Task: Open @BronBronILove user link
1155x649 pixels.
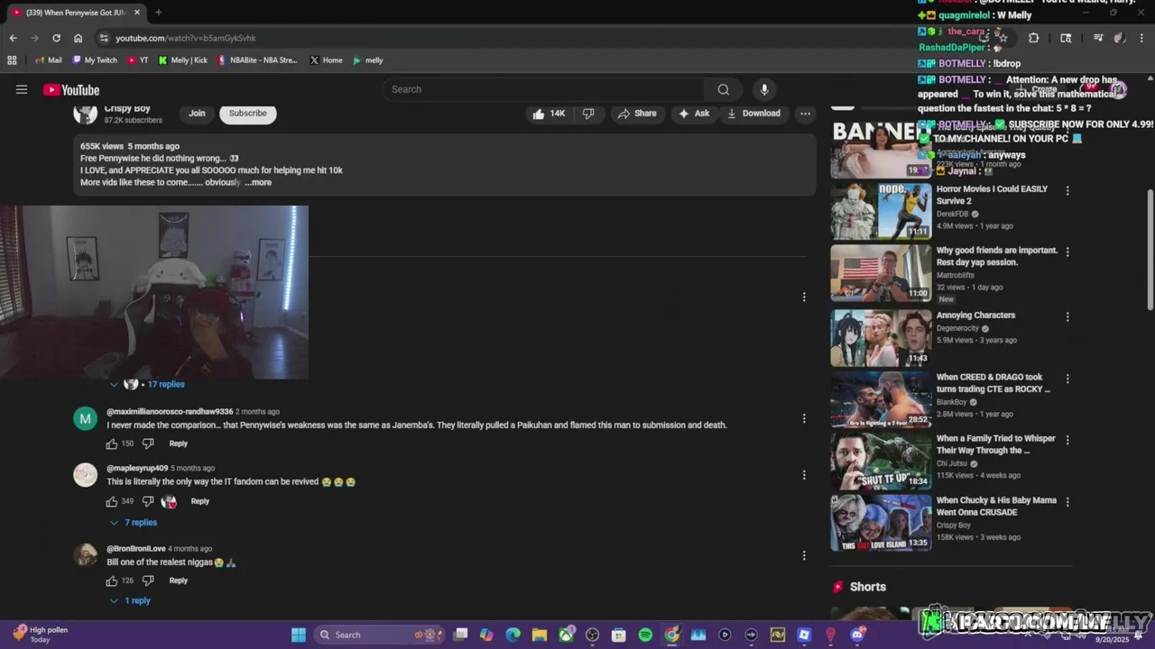Action: point(136,549)
